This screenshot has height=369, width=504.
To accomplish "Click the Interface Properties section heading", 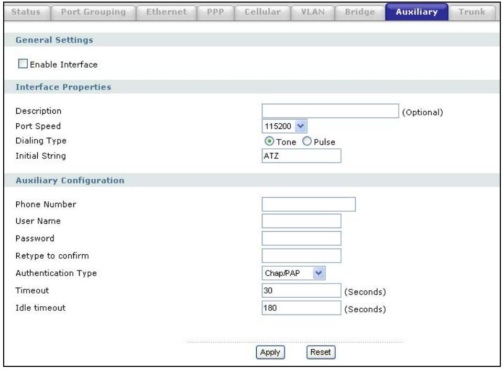I will coord(63,87).
